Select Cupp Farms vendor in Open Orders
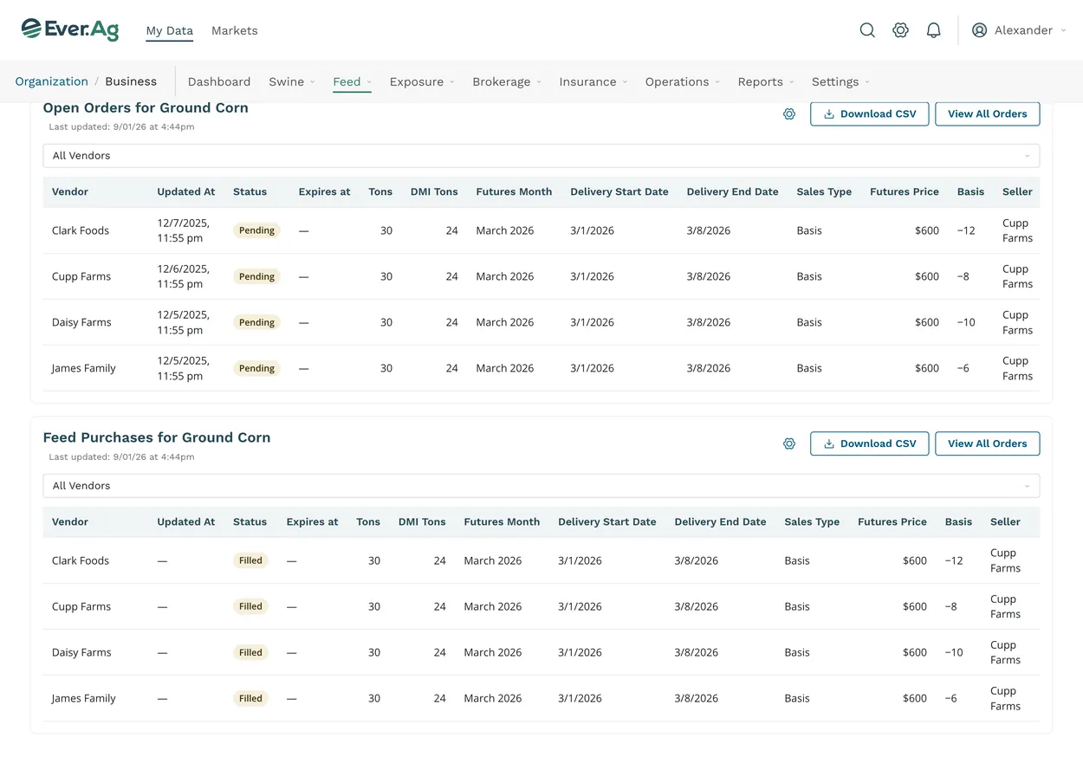1083x770 pixels. [81, 276]
